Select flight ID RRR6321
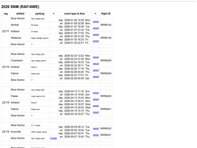This screenshot has width=197, height=148. pos(106,135)
